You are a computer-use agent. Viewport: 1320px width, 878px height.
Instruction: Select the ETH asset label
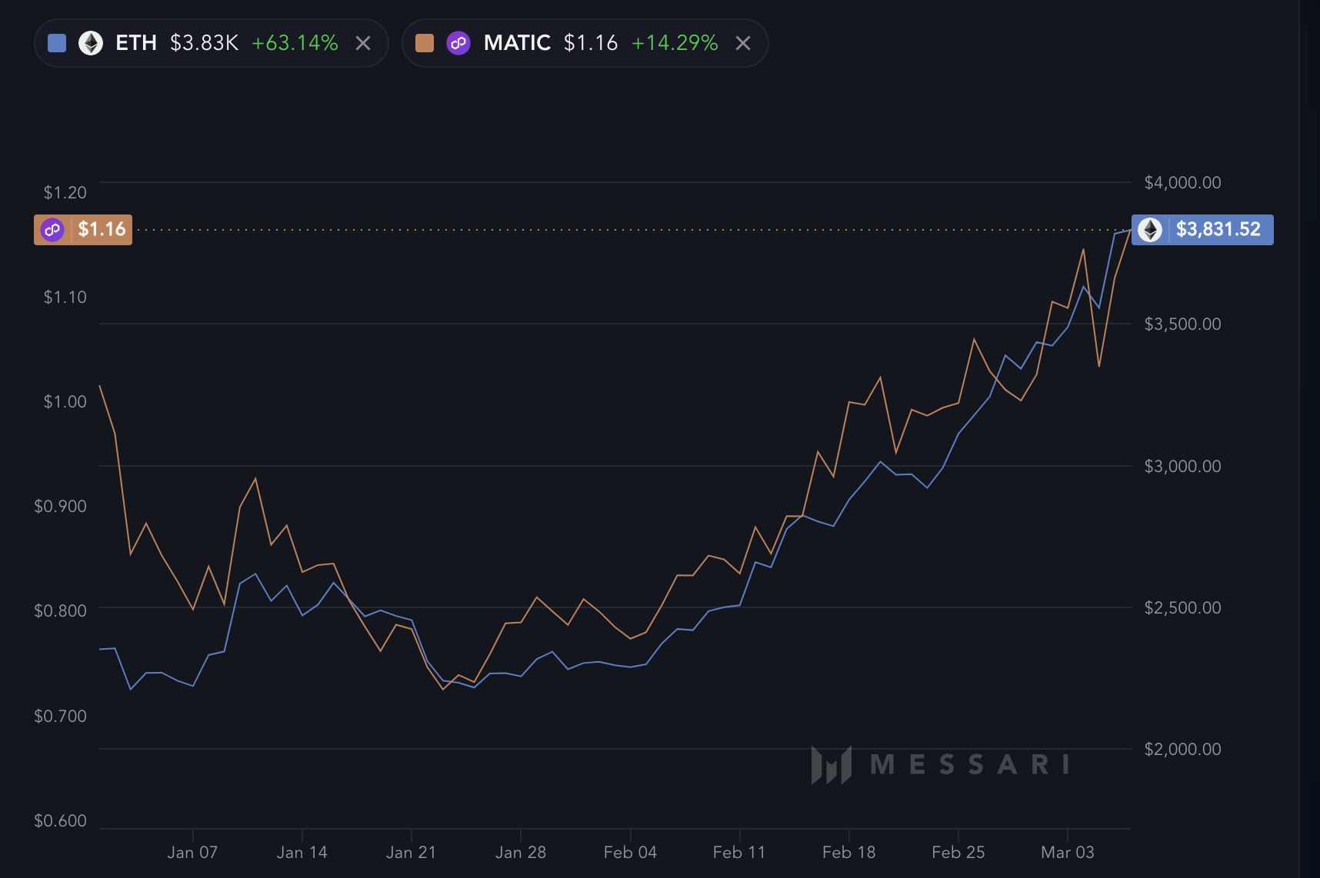[135, 43]
